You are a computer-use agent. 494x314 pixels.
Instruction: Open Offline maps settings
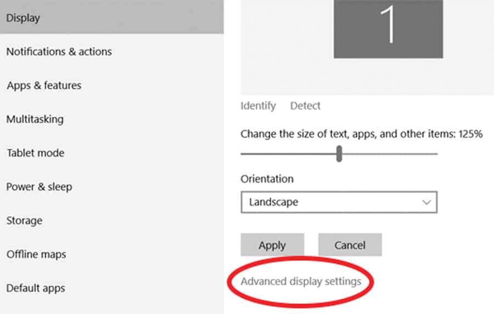point(36,254)
